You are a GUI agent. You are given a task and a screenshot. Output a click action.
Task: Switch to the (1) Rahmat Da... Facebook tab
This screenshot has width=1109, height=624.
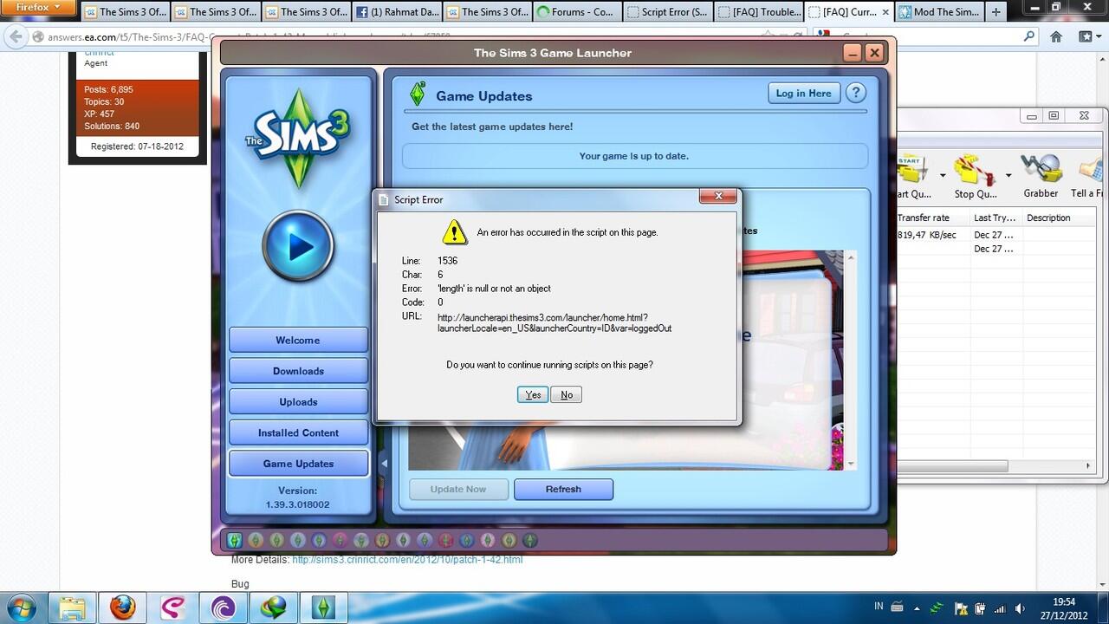(x=396, y=12)
